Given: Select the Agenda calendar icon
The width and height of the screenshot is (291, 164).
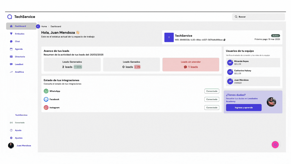Looking at the screenshot, I should pyautogui.click(x=11, y=49).
